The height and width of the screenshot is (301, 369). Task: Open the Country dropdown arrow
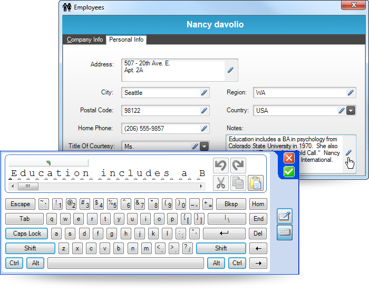tap(351, 110)
